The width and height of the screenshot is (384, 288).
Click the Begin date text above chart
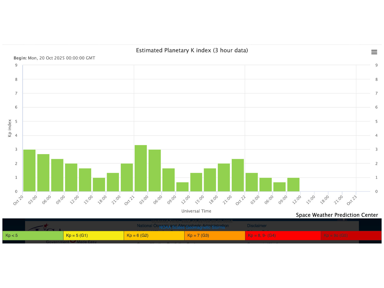click(54, 58)
